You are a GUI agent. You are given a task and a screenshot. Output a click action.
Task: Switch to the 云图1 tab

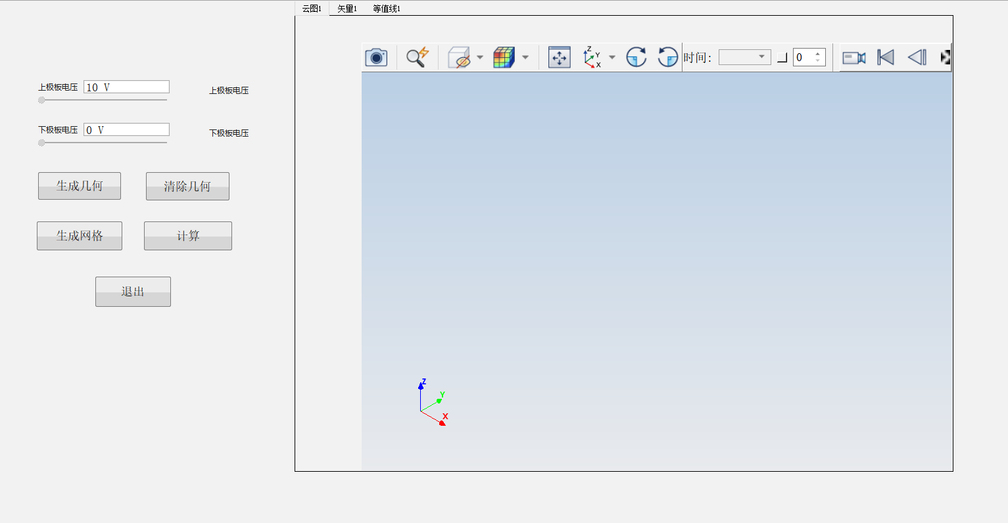pos(312,9)
